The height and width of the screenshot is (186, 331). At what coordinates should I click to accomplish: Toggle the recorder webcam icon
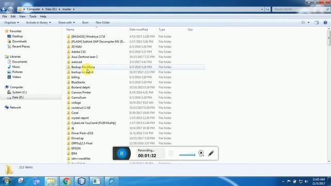[x=201, y=153]
